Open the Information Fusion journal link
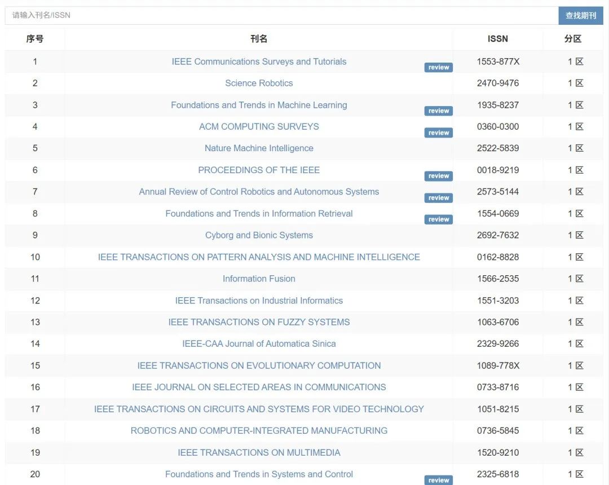Viewport: 609px width, 485px height. click(259, 279)
